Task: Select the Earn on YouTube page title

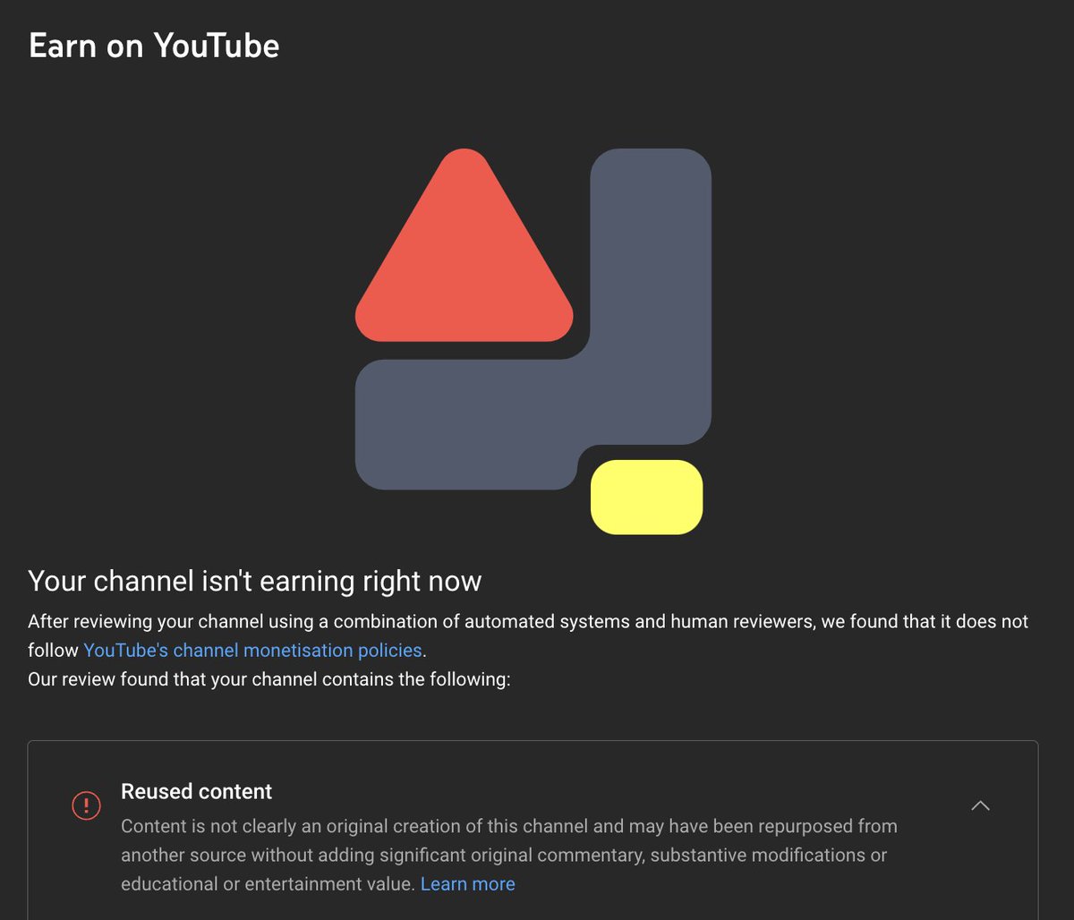Action: point(153,45)
